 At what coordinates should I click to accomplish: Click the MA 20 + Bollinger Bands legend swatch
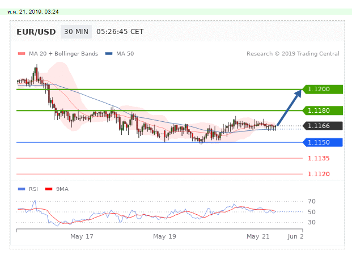(22, 54)
